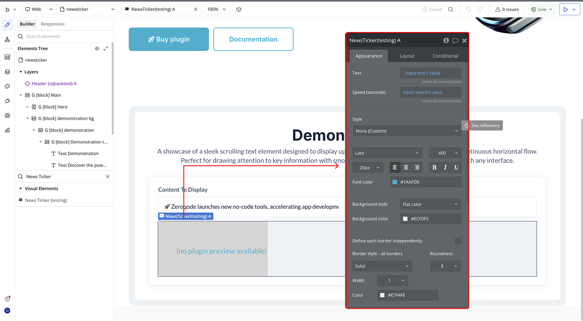Enable Define each border independently checkbox
This screenshot has width=583, height=321.
pyautogui.click(x=458, y=241)
